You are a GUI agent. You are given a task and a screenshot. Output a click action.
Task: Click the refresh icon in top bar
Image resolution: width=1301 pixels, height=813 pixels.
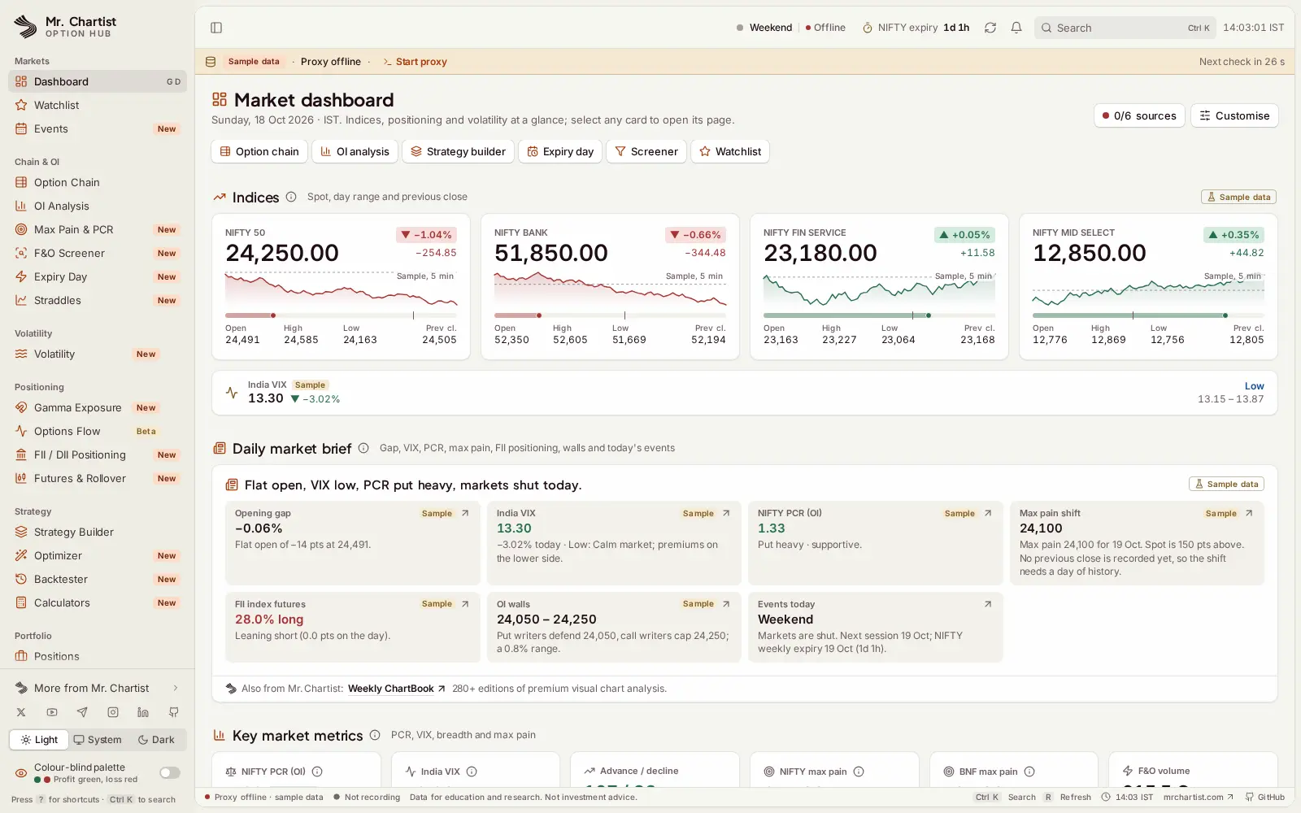[990, 28]
